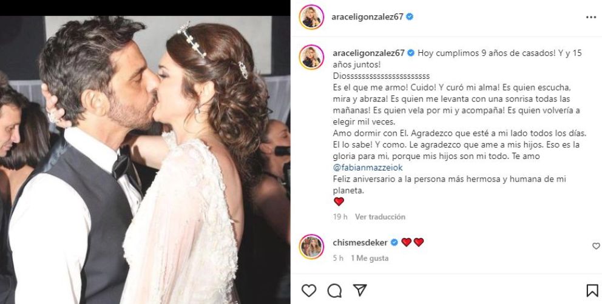Open araceligonzalez67 username in header
The width and height of the screenshot is (602, 304).
(x=368, y=17)
